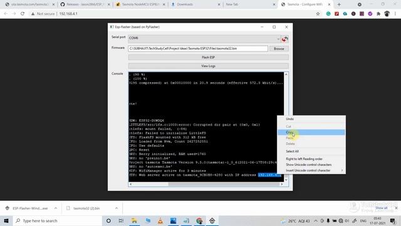Click the ESP-Flasher house icon on taskbar
This screenshot has height=226, width=401.
[212, 221]
